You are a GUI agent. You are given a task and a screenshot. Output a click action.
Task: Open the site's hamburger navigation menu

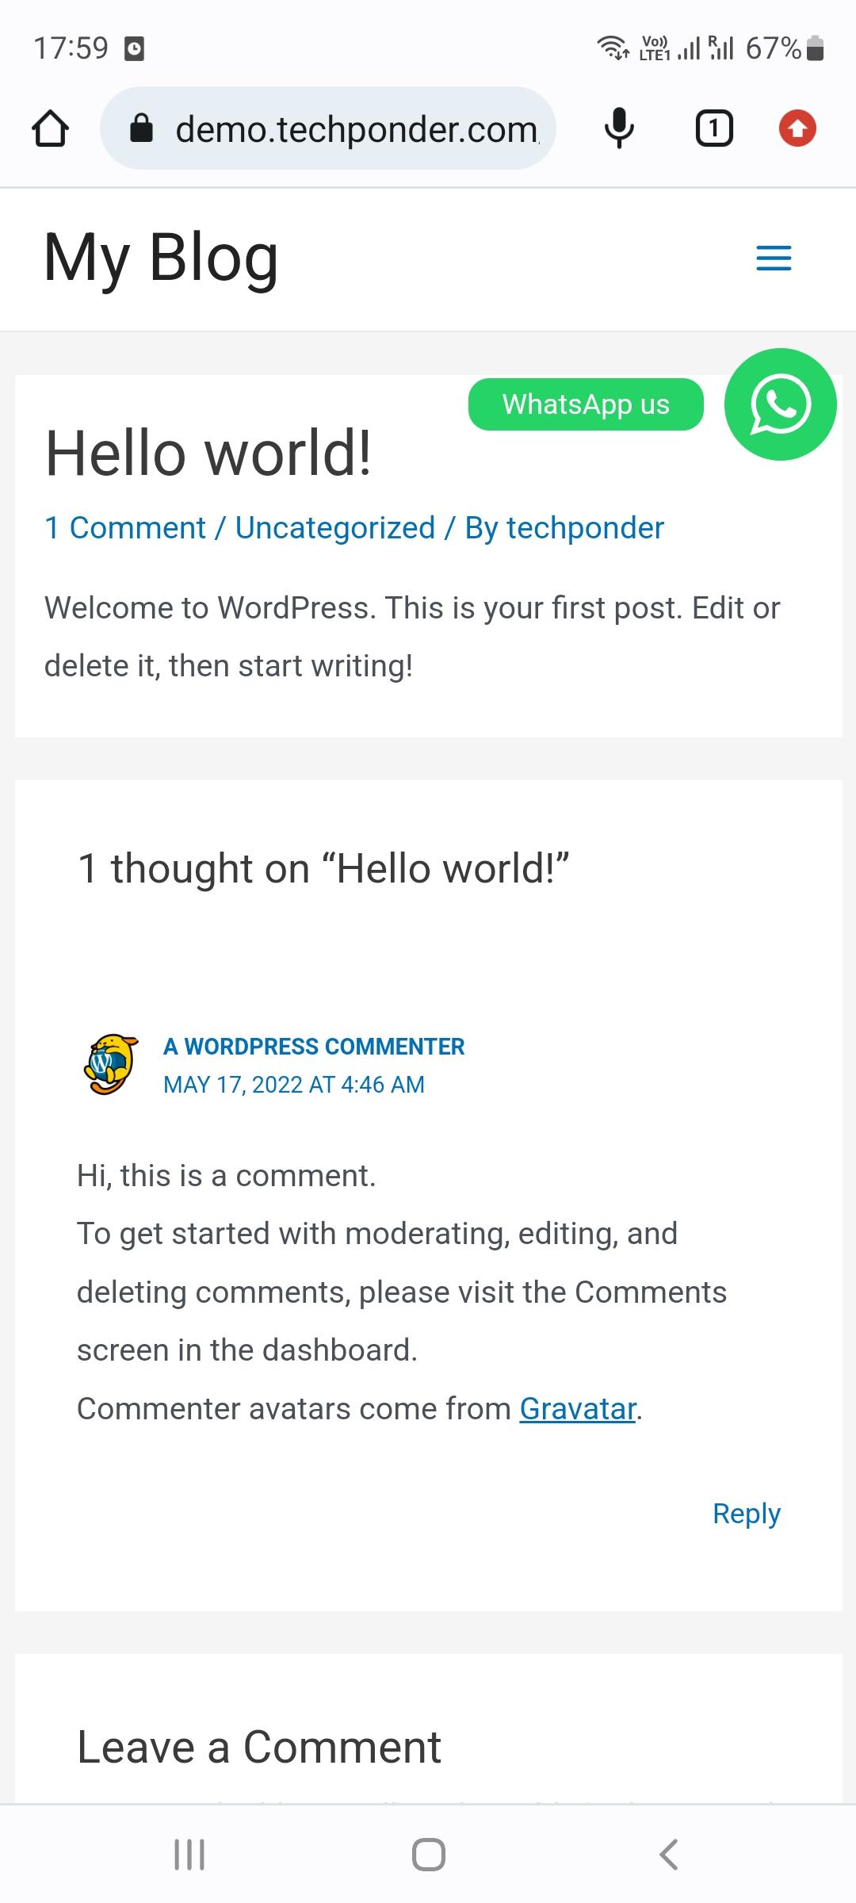point(773,258)
